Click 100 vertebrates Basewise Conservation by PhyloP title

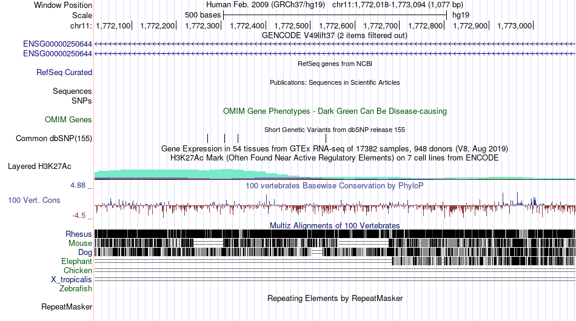pyautogui.click(x=335, y=185)
